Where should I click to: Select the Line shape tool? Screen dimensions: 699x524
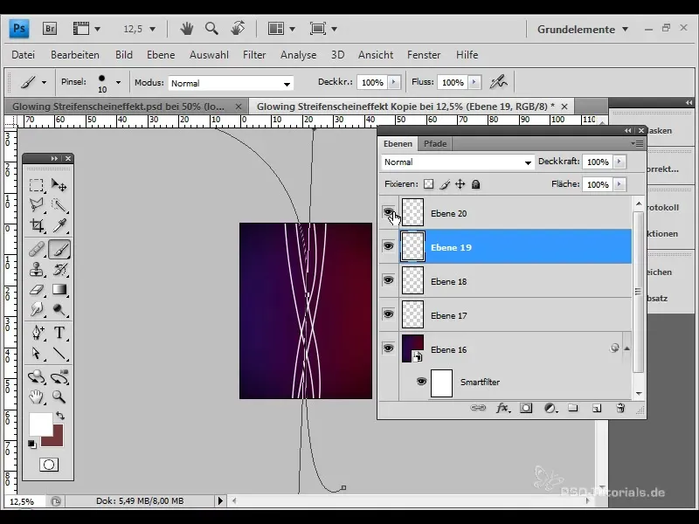[59, 354]
